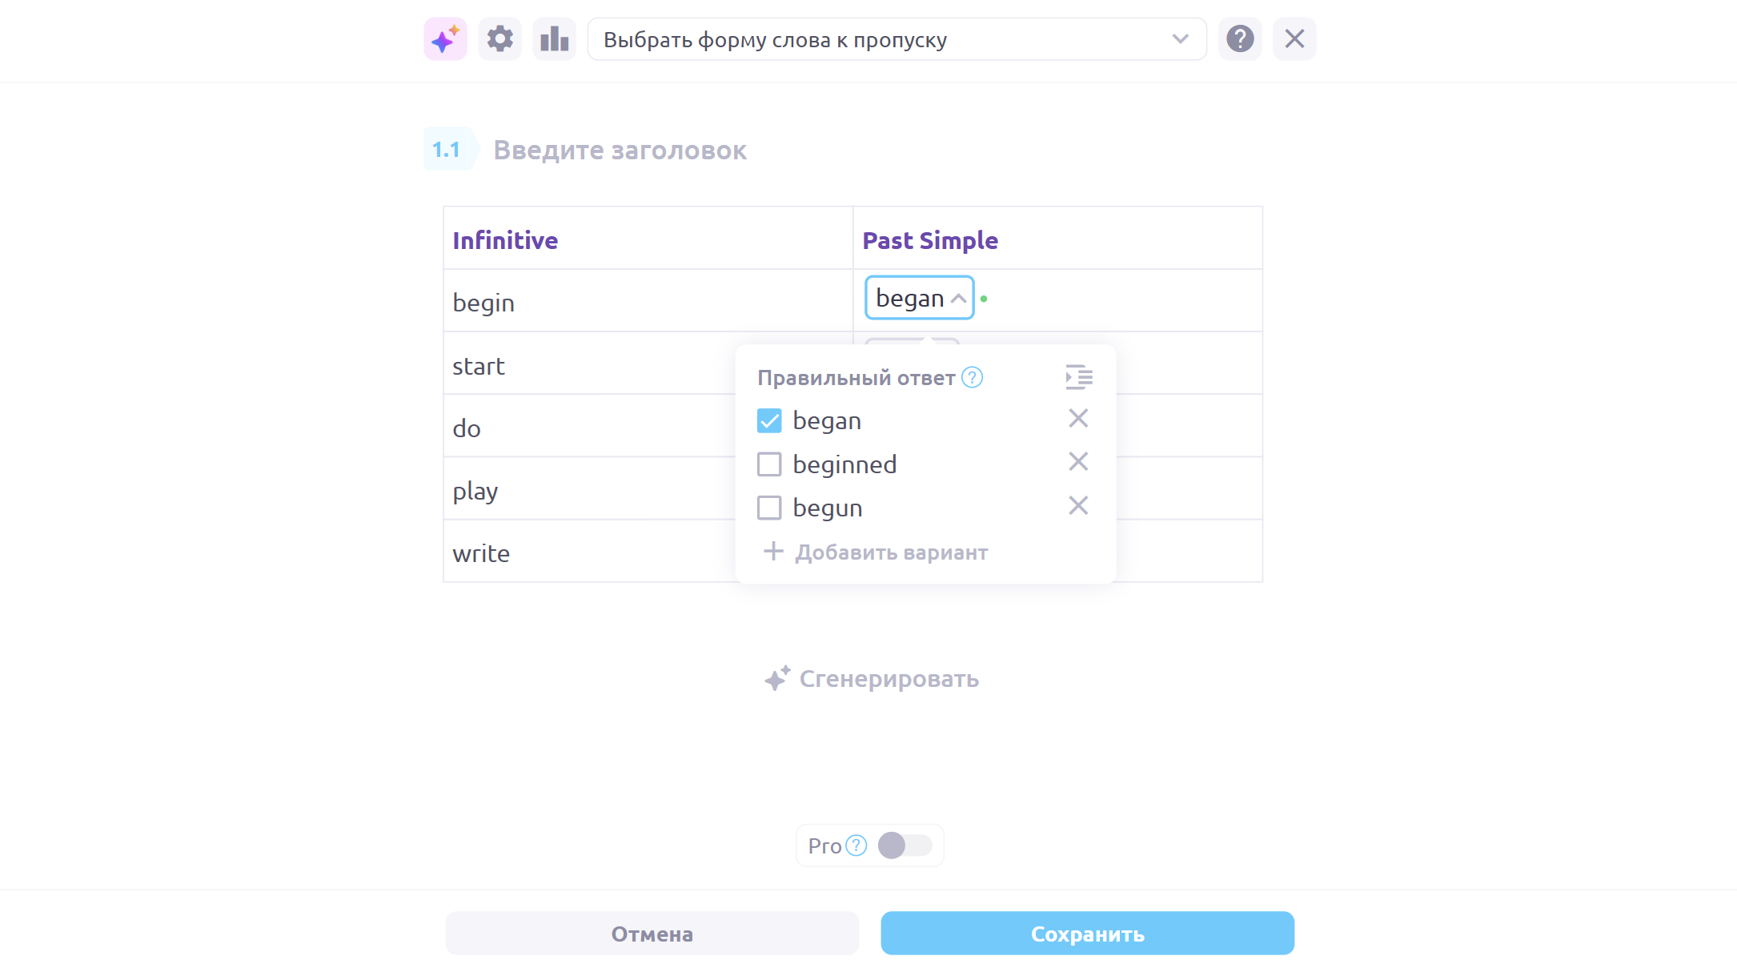Toggle the Pro switch
The height and width of the screenshot is (972, 1737).
pyautogui.click(x=905, y=845)
